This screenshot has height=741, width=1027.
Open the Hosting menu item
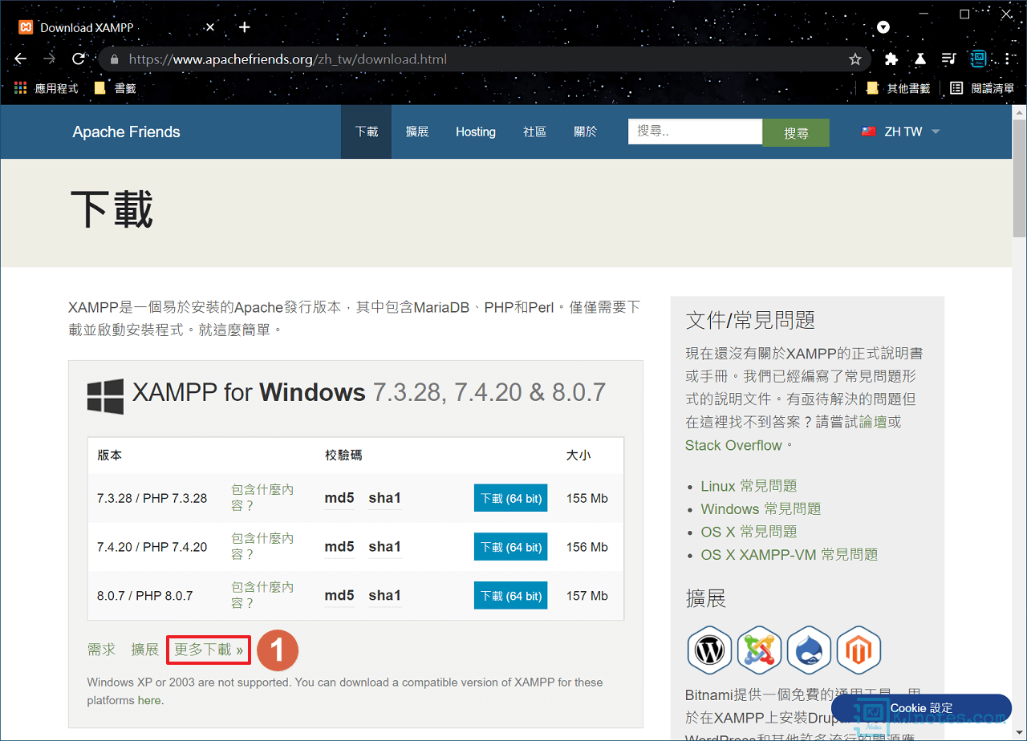476,132
